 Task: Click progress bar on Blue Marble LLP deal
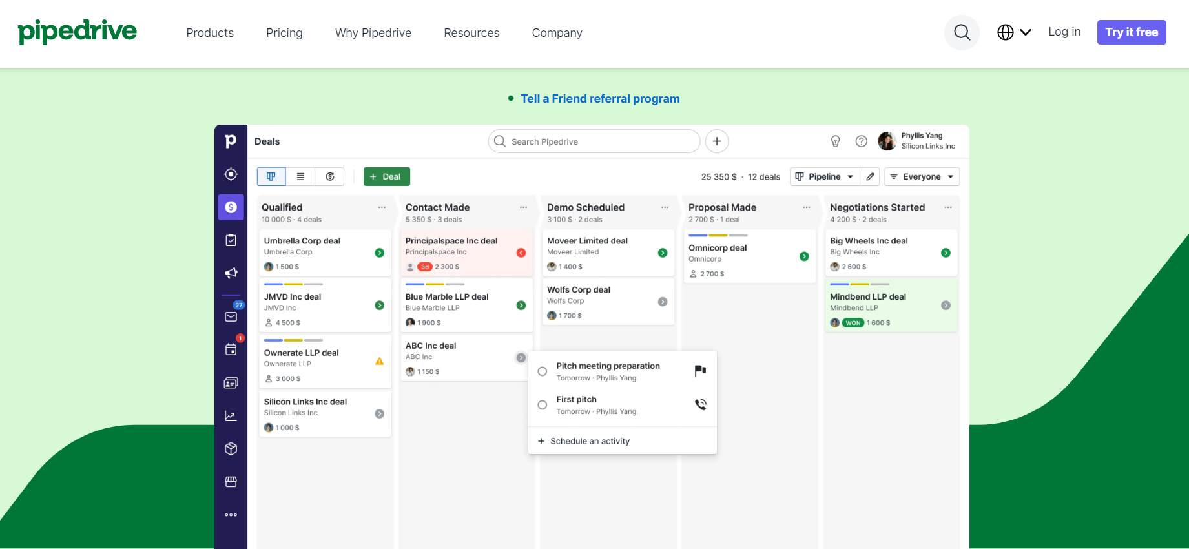[x=435, y=284]
